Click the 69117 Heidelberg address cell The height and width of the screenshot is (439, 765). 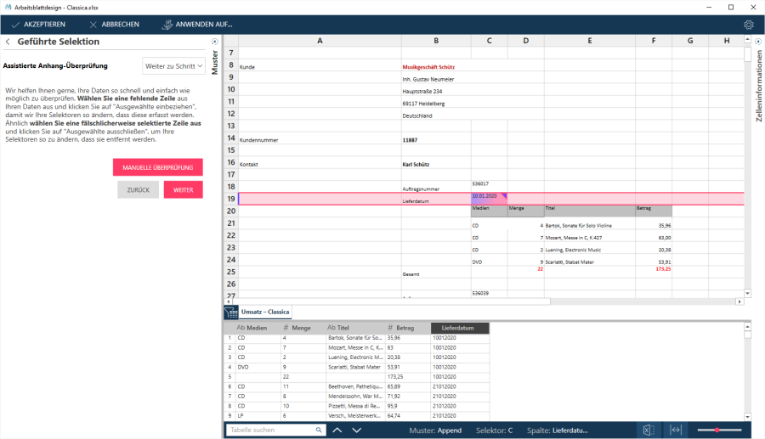(x=436, y=101)
